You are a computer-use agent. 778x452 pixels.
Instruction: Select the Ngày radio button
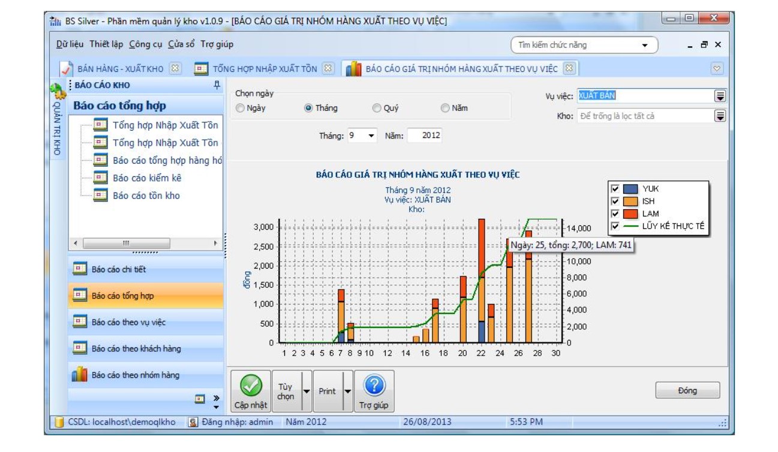coord(241,109)
